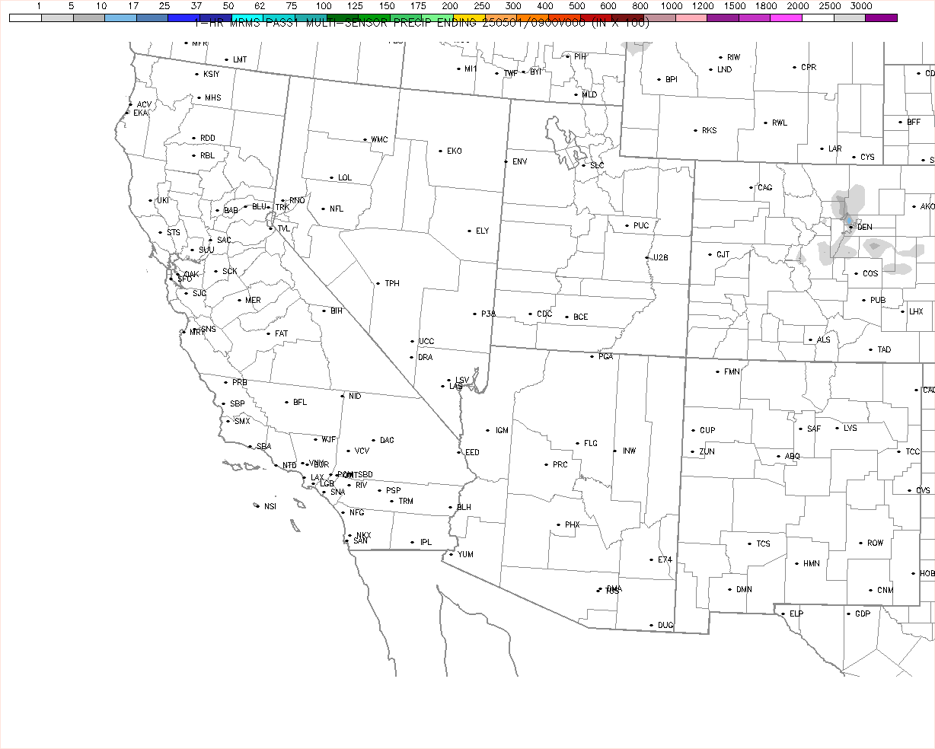
Task: Click the FMN station label
Action: (732, 372)
